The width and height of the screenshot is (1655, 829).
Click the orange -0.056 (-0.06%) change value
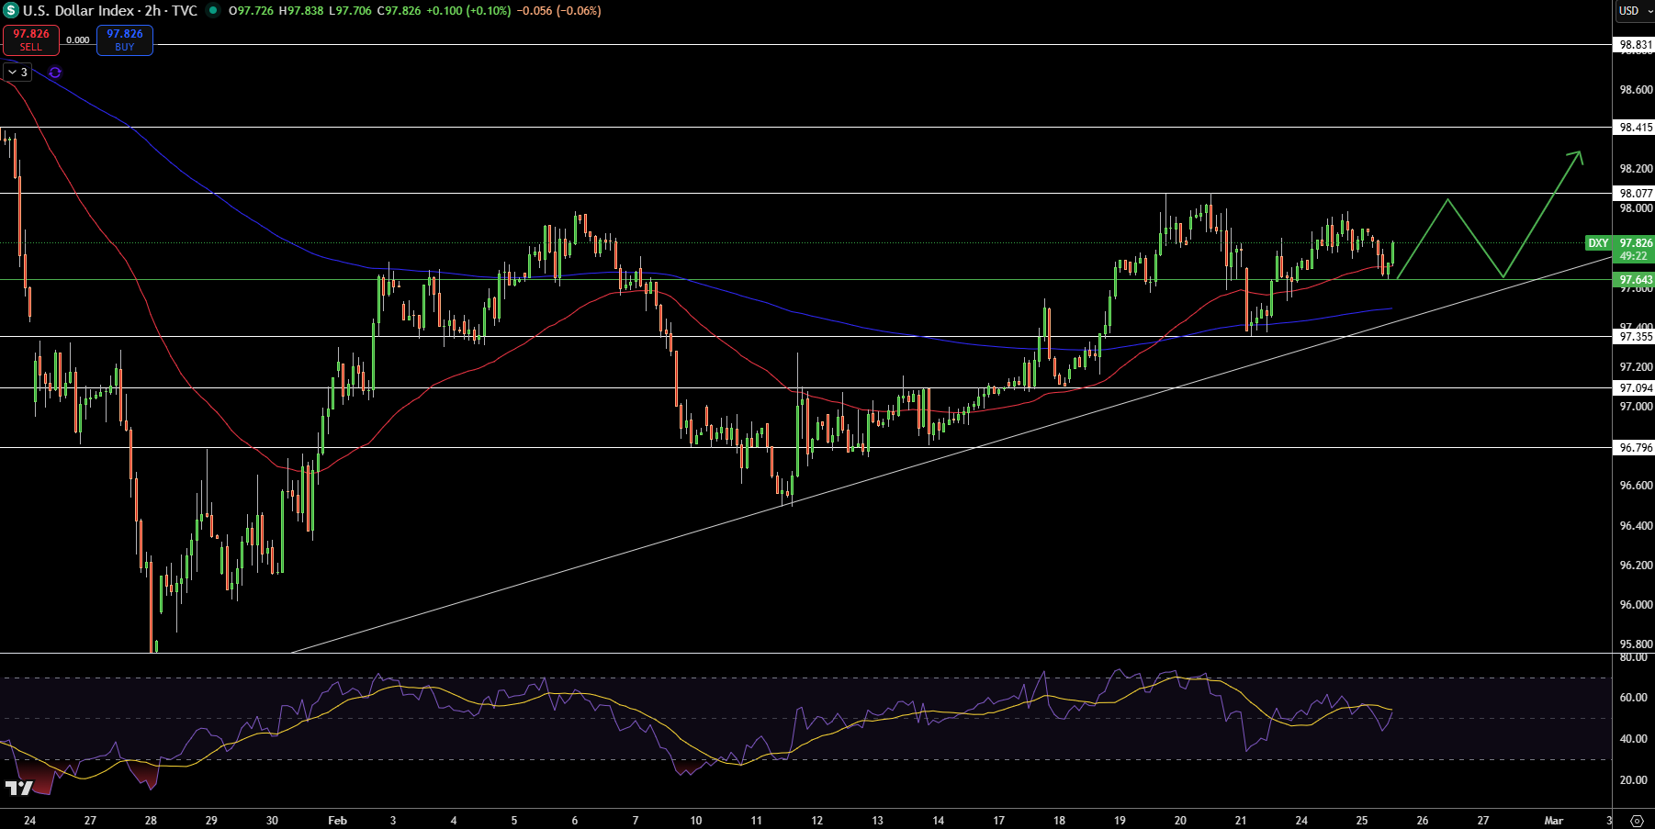point(557,11)
